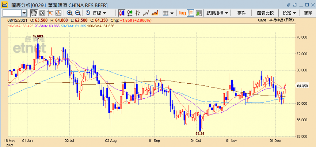Image resolution: width=316 pixels, height=147 pixels.
Task: Toggle logarithmic scale with log button
Action: [x=182, y=13]
